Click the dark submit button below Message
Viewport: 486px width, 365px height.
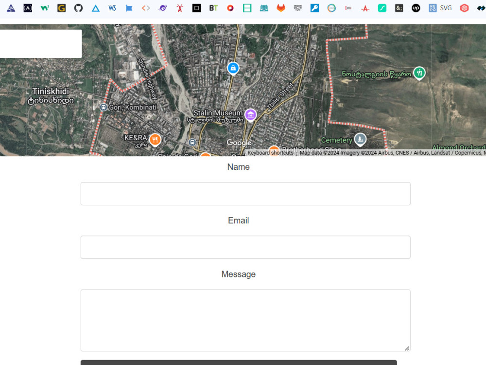click(x=239, y=363)
